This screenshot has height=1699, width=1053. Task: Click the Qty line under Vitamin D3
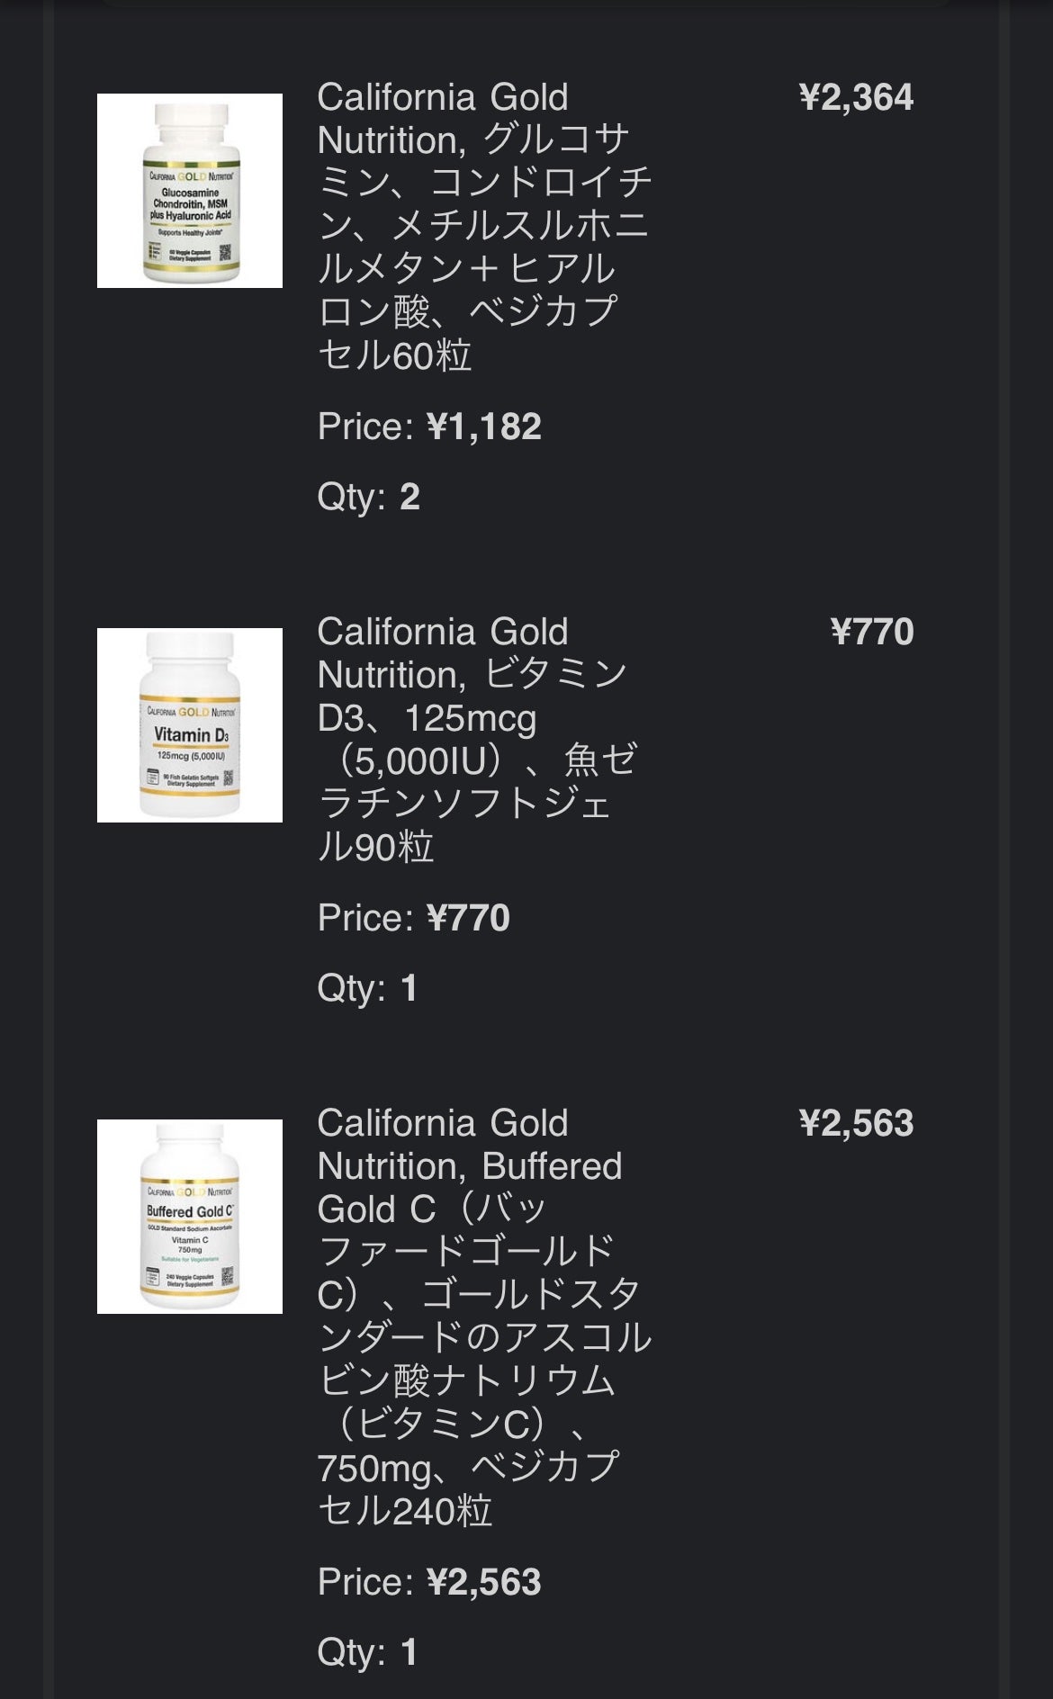click(x=366, y=988)
